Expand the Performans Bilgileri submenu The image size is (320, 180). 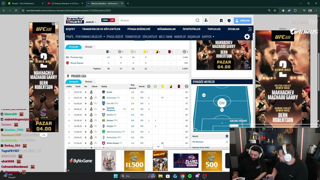point(90,37)
